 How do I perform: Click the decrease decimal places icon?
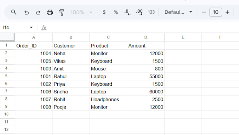click(x=128, y=12)
